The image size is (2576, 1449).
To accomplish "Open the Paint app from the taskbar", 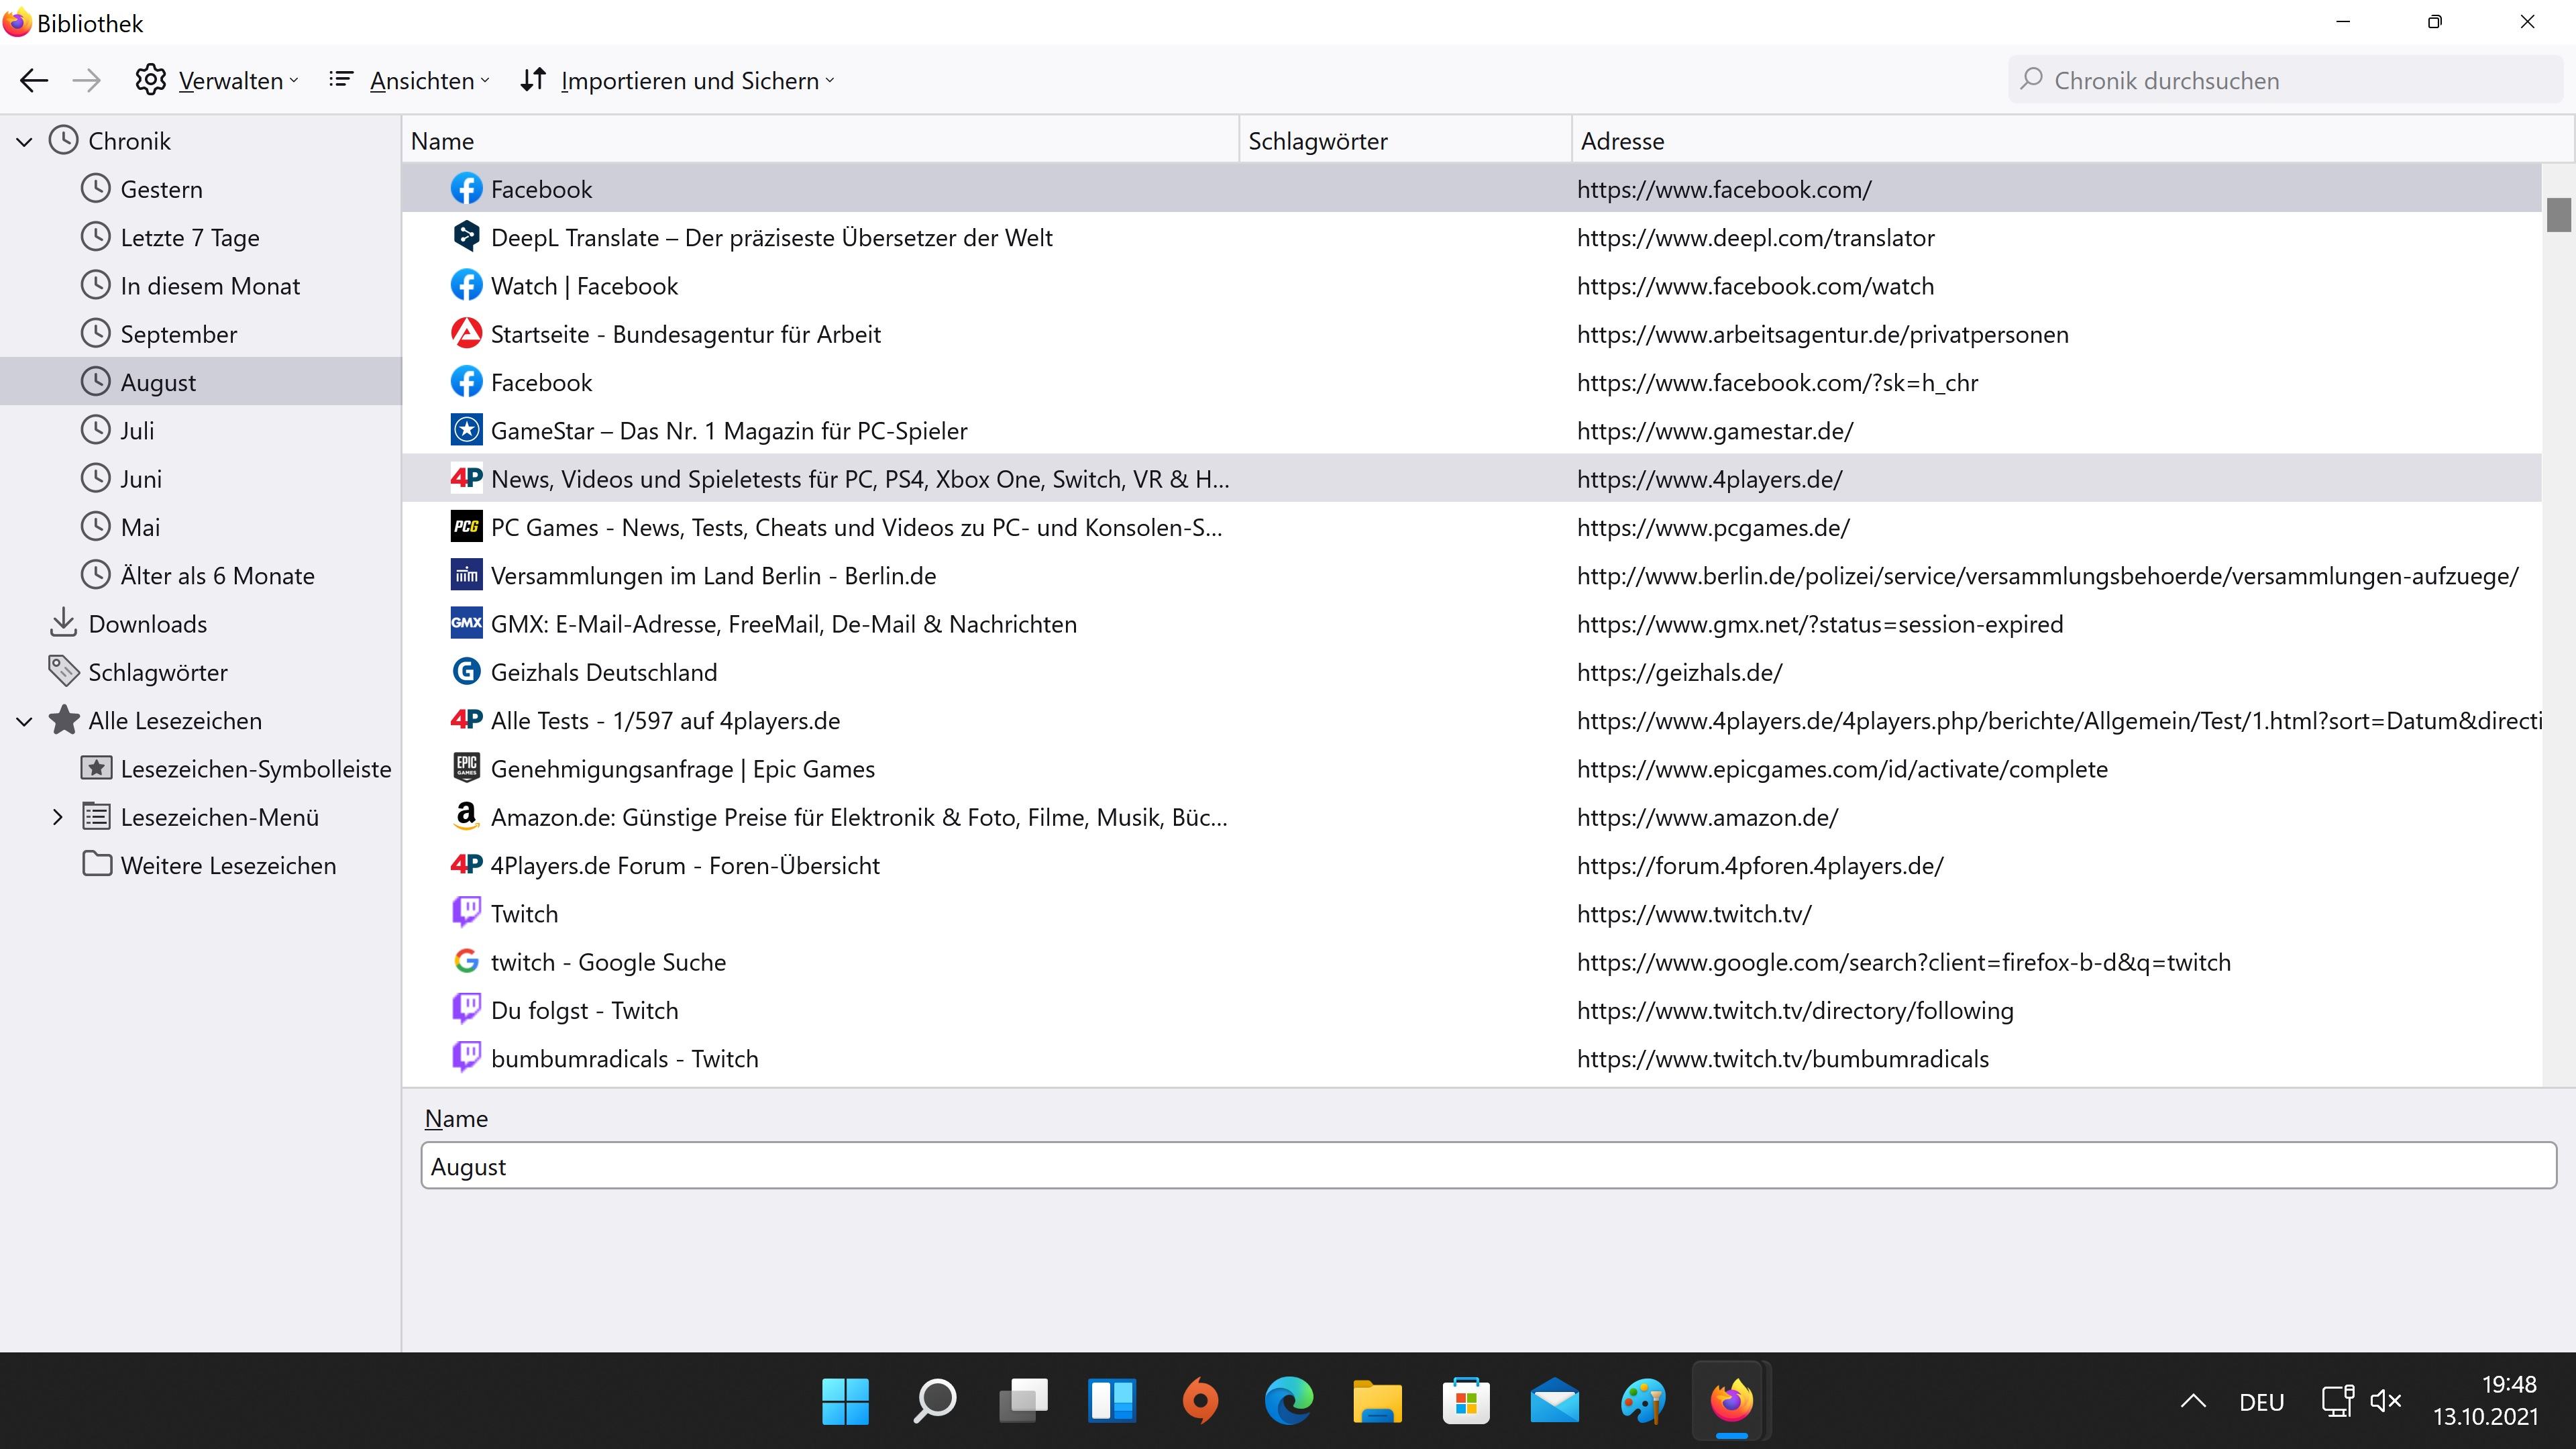I will coord(1643,1401).
